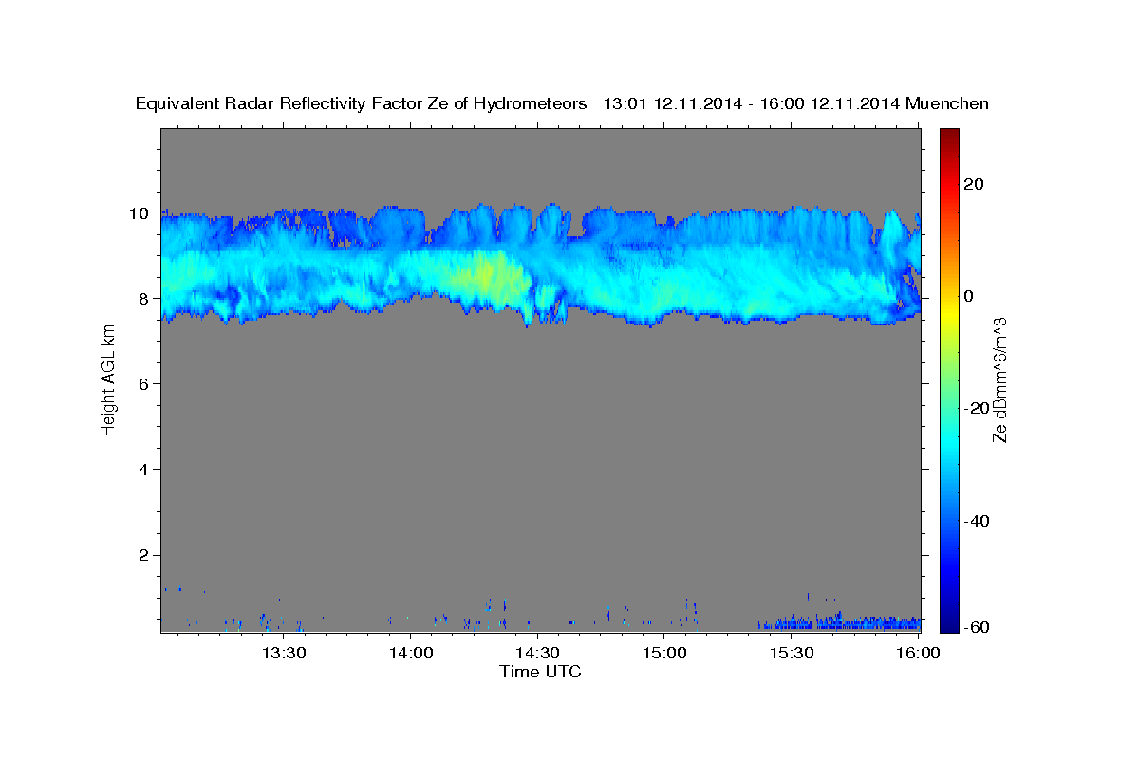
Task: Click the start time '13:01 12.11.2014' in the title
Action: click(671, 103)
